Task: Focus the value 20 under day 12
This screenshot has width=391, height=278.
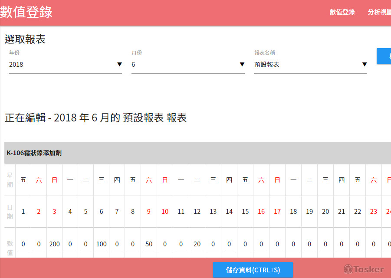Action: [197, 245]
